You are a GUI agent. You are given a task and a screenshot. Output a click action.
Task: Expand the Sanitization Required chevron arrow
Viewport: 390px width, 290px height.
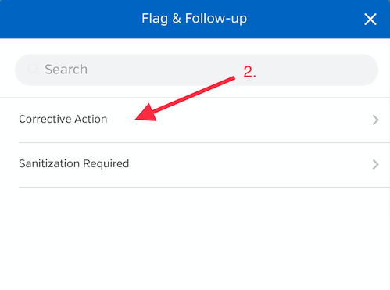[x=375, y=164]
